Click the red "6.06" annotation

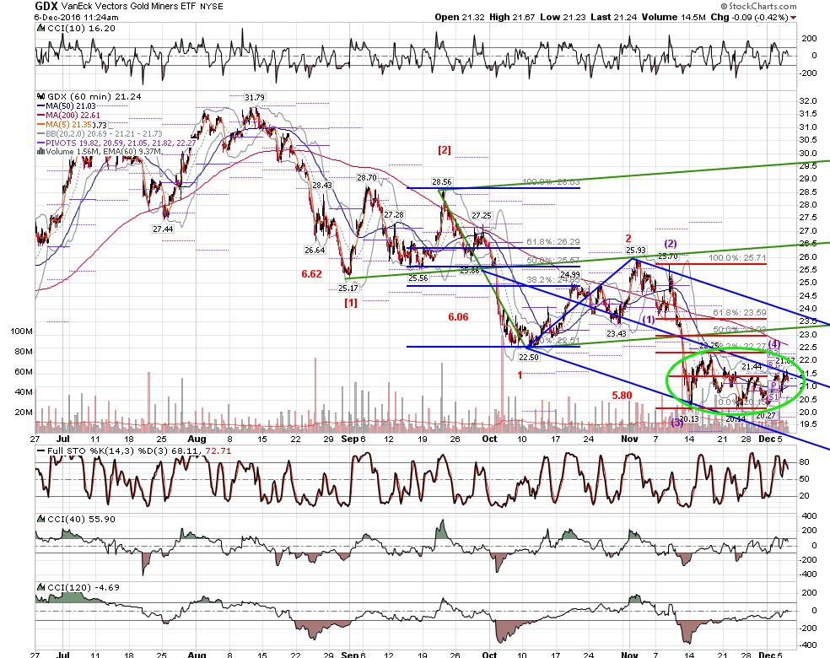[x=458, y=317]
